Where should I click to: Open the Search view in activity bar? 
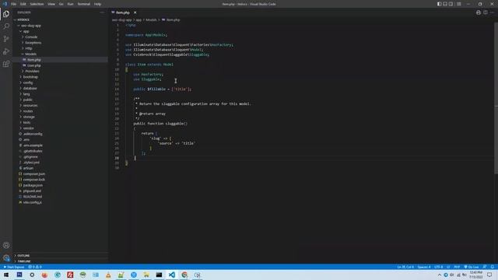[6, 26]
